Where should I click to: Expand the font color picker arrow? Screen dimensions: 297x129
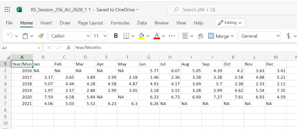(x=163, y=36)
